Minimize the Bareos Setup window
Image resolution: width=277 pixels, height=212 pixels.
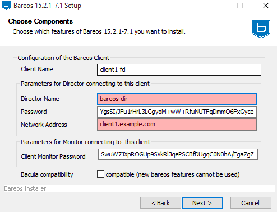pos(215,6)
